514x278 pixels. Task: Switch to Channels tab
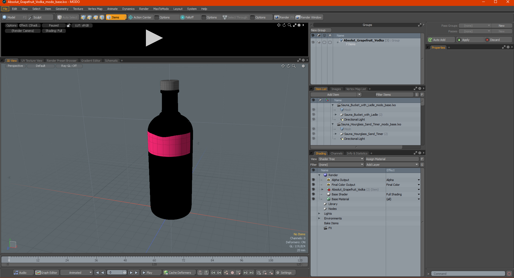point(337,153)
